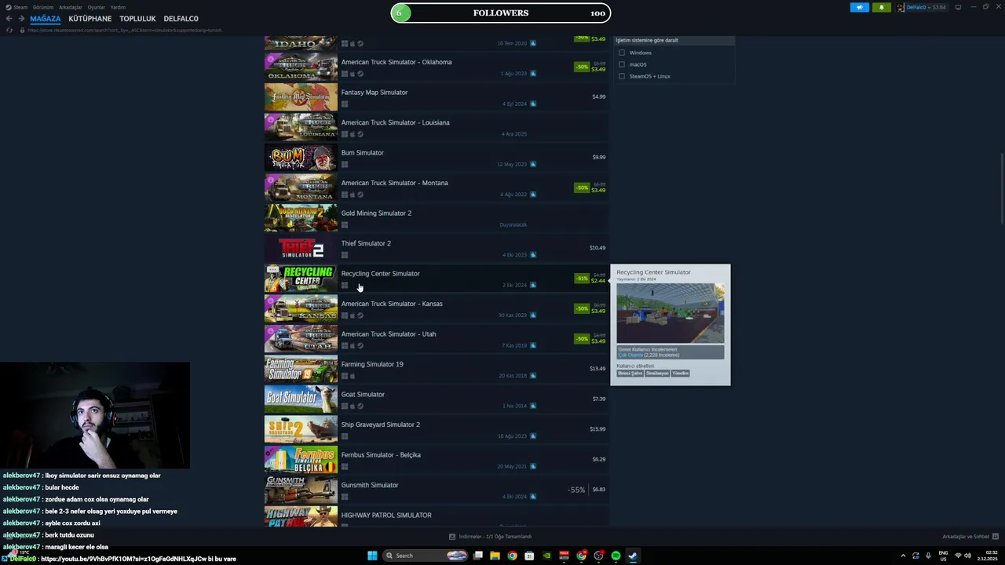The width and height of the screenshot is (1005, 565).
Task: Select the Ship Graveyard Simulator 2 title
Action: click(380, 425)
